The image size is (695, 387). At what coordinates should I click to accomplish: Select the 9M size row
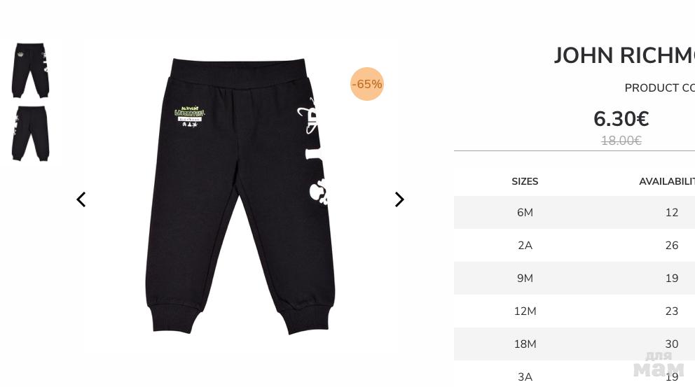point(574,278)
